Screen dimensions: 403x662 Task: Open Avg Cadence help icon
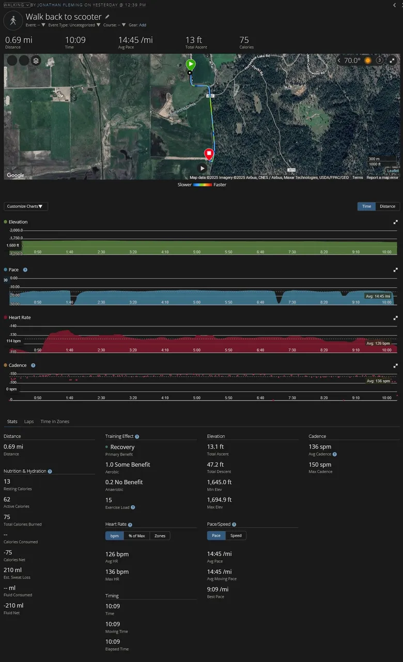pyautogui.click(x=335, y=454)
